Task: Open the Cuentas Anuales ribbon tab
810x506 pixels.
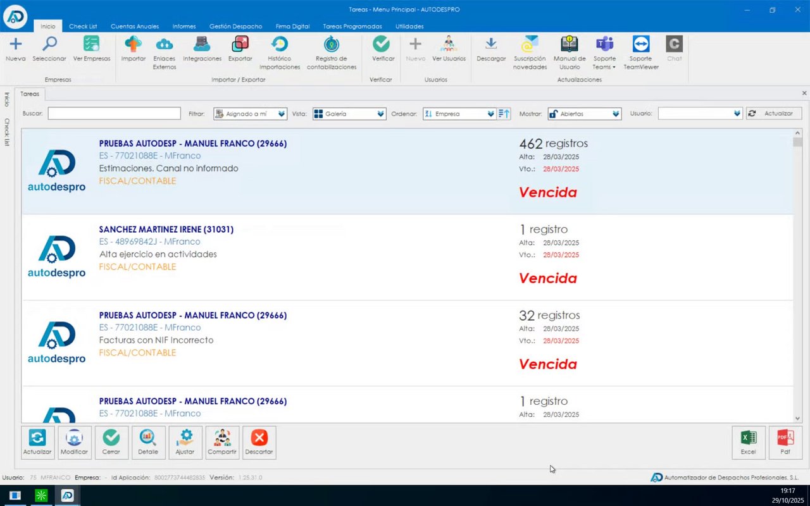Action: click(135, 27)
